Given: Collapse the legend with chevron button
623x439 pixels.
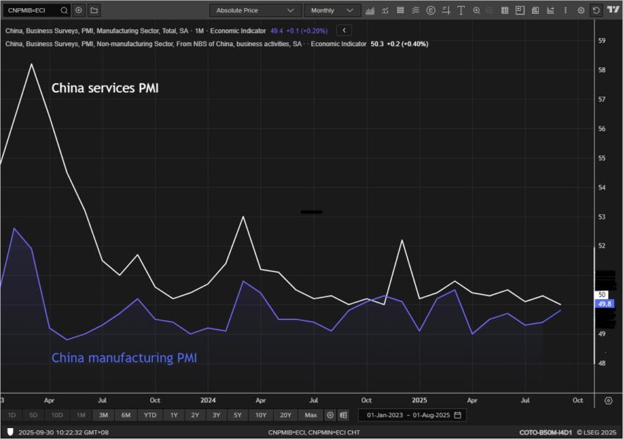Looking at the screenshot, I should (345, 31).
